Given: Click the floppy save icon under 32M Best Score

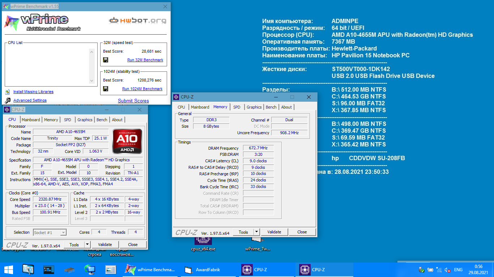Looking at the screenshot, I should tap(106, 60).
